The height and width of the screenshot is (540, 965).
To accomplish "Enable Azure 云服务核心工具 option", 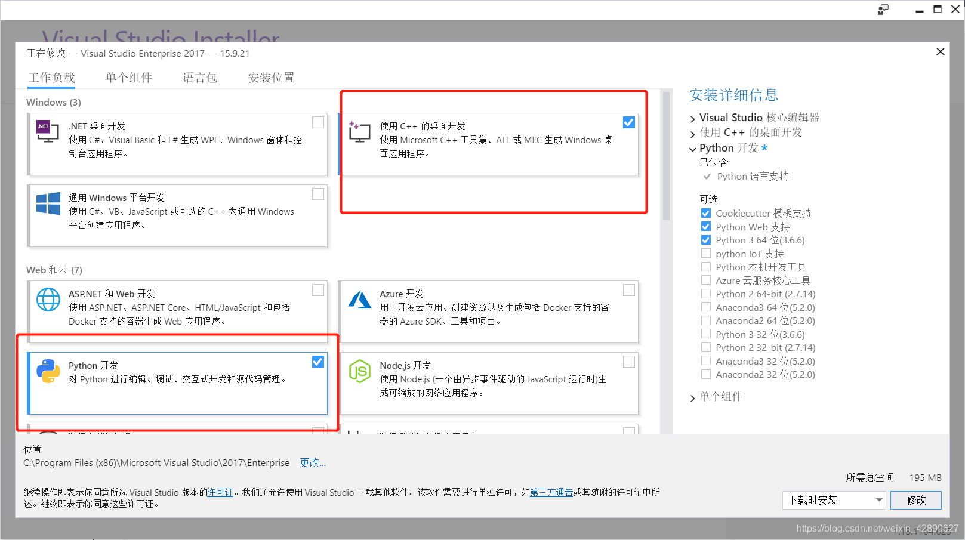I will pos(706,280).
